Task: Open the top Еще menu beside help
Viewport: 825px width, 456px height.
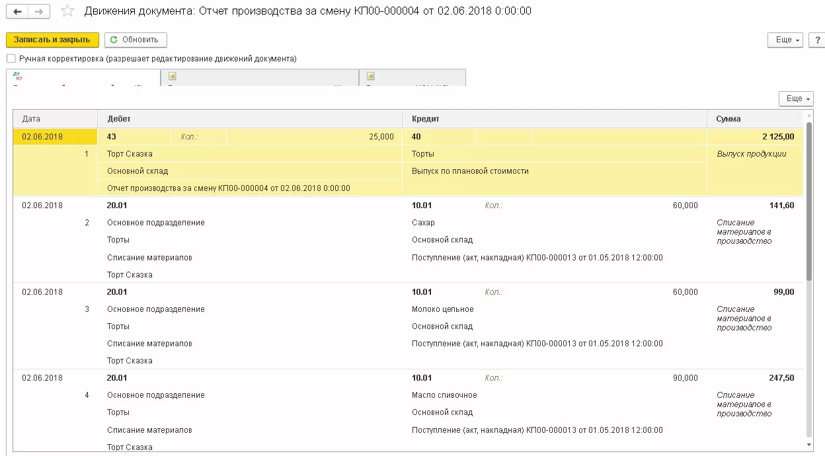Action: 785,40
